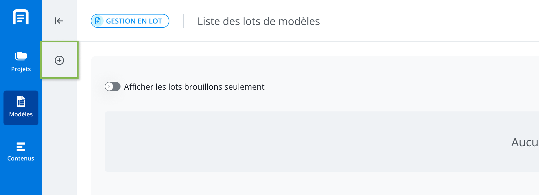Screen dimensions: 539x195
Task: Click the truncated "Aucu" empty message text
Action: [x=525, y=142]
